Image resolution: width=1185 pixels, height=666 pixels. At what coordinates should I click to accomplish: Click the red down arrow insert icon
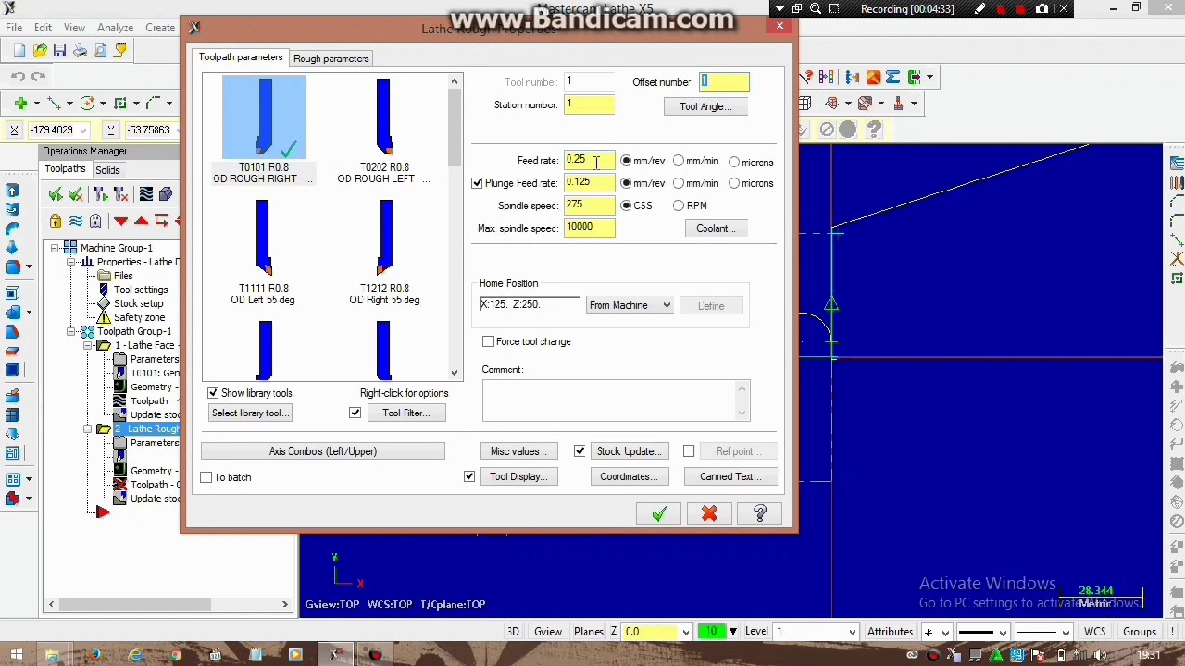click(120, 221)
